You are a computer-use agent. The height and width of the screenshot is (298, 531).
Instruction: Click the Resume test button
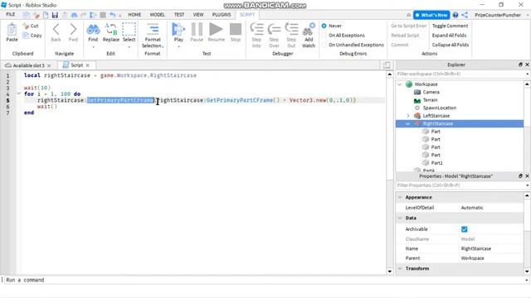[x=216, y=30]
